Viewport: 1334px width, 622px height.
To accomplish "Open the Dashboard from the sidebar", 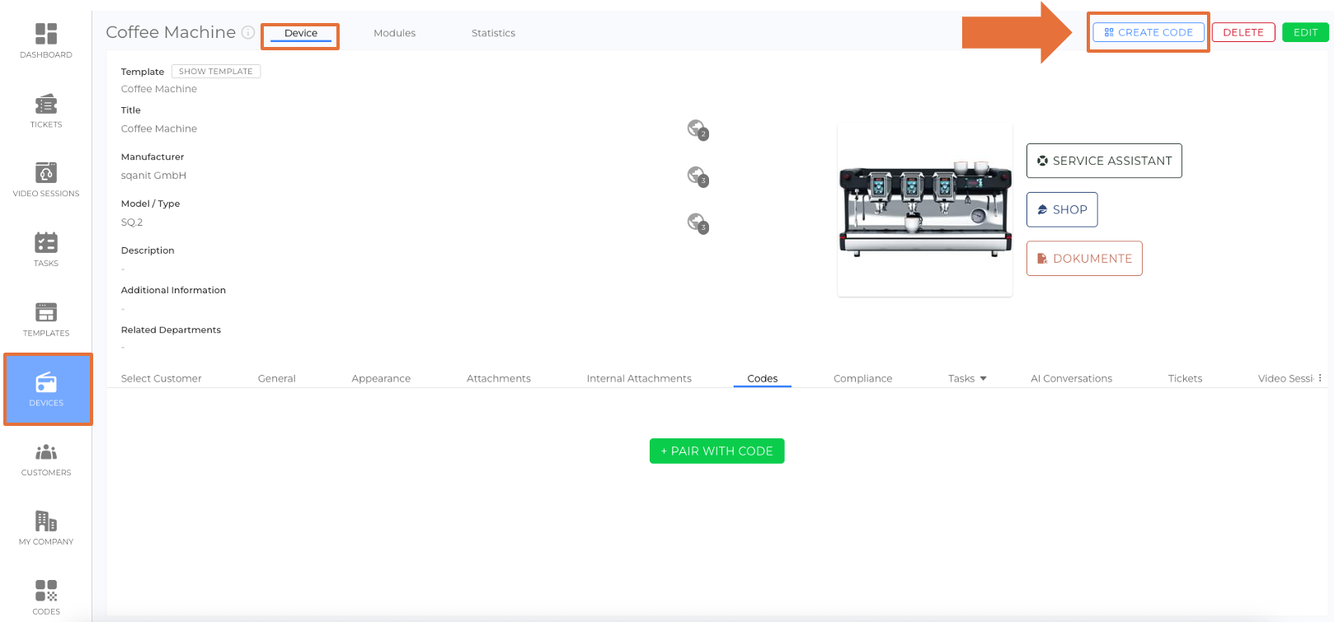I will [46, 40].
